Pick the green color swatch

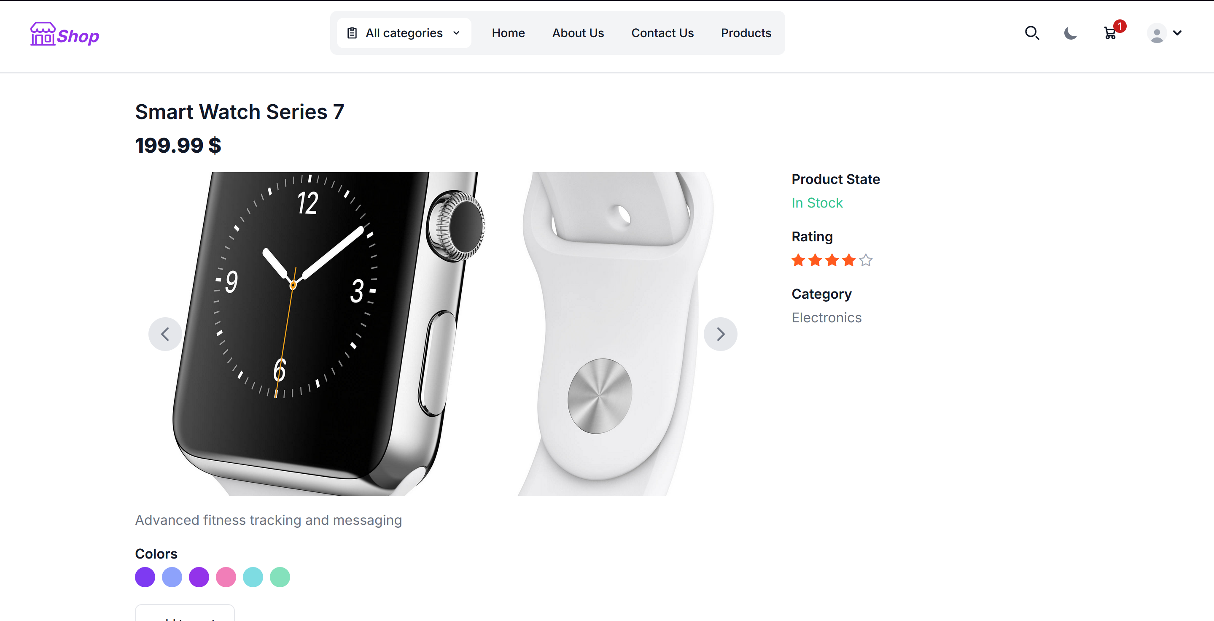[x=280, y=577]
